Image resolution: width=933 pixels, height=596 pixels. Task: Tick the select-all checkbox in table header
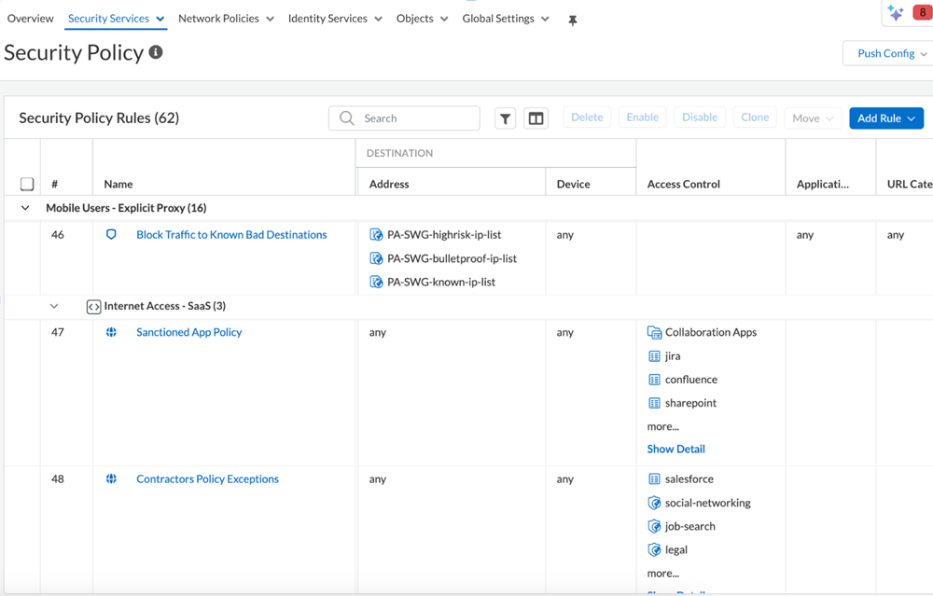[27, 184]
